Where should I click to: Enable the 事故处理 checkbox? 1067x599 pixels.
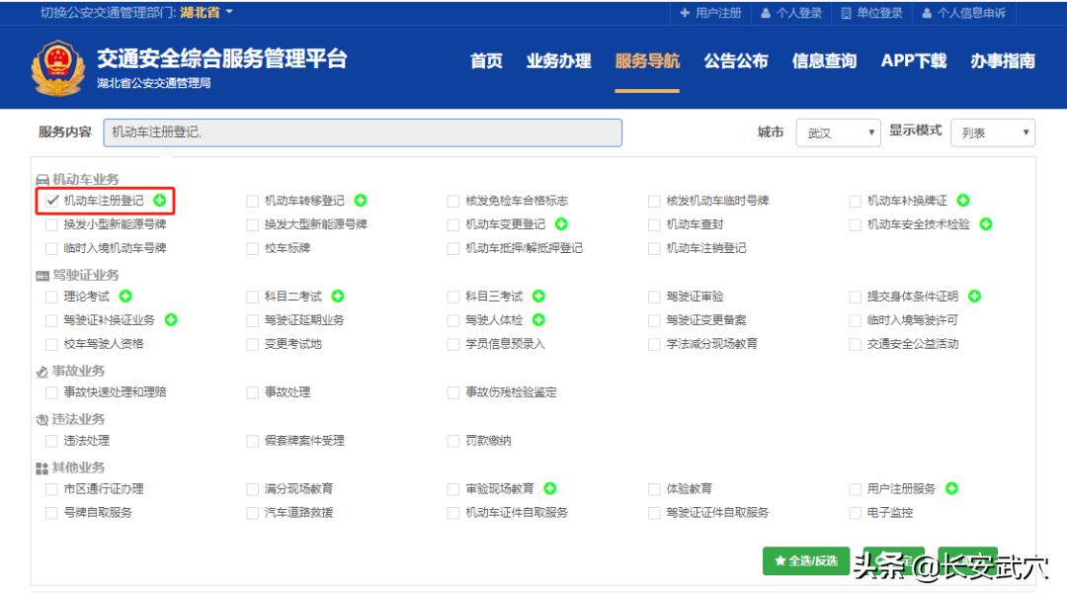(253, 390)
